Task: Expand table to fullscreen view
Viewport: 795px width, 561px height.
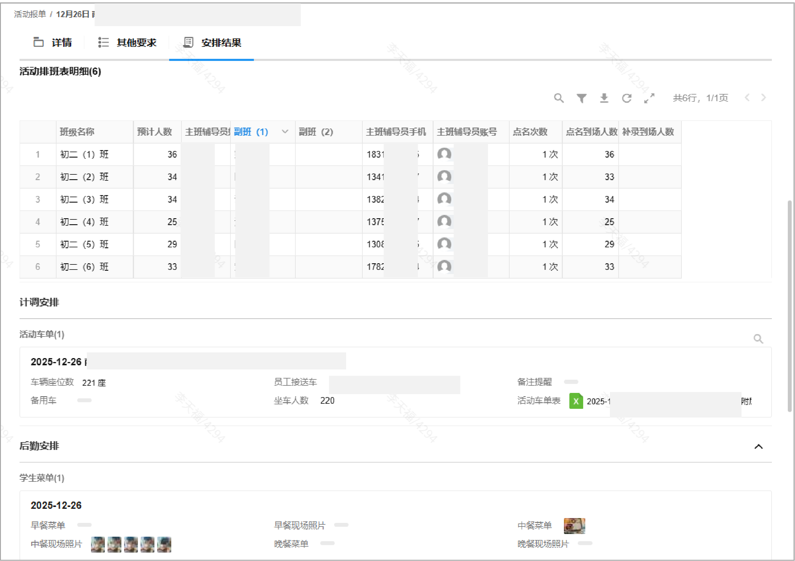Action: (x=649, y=98)
